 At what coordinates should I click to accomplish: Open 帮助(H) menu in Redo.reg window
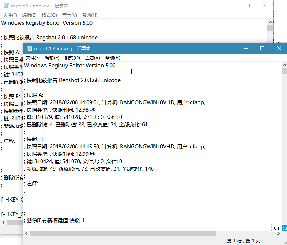tap(113, 58)
